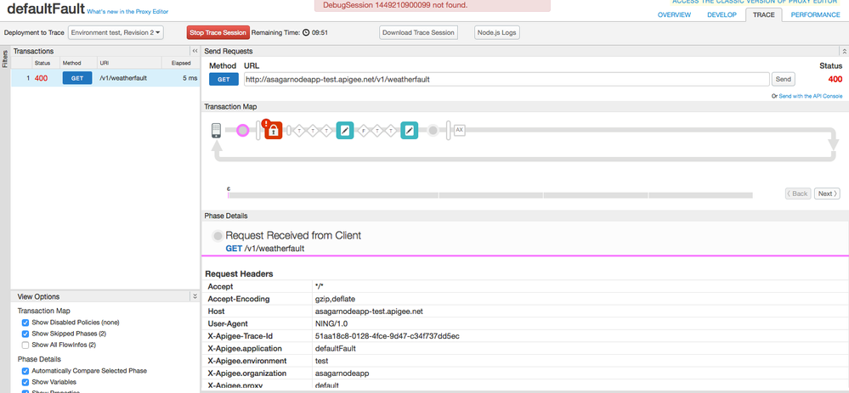Click the Elapsed column header
Screen dimensions: 849x393
(180, 64)
